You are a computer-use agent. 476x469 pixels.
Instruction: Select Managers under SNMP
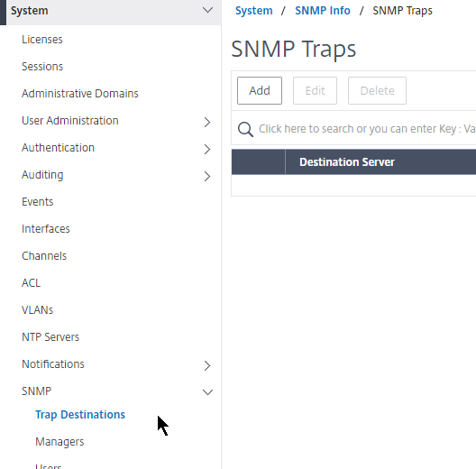click(59, 442)
